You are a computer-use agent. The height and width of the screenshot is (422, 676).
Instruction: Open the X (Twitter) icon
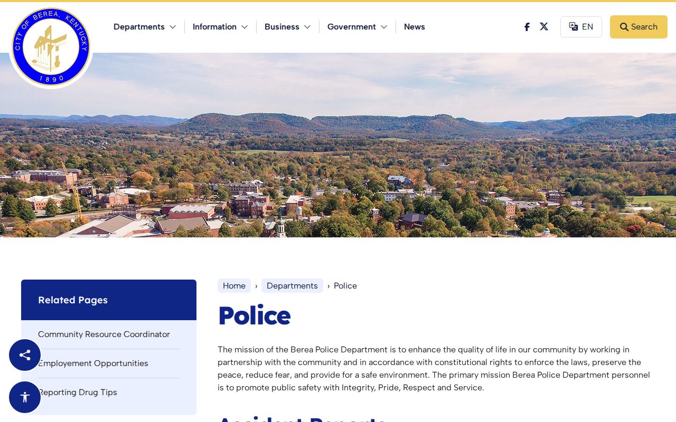(544, 26)
